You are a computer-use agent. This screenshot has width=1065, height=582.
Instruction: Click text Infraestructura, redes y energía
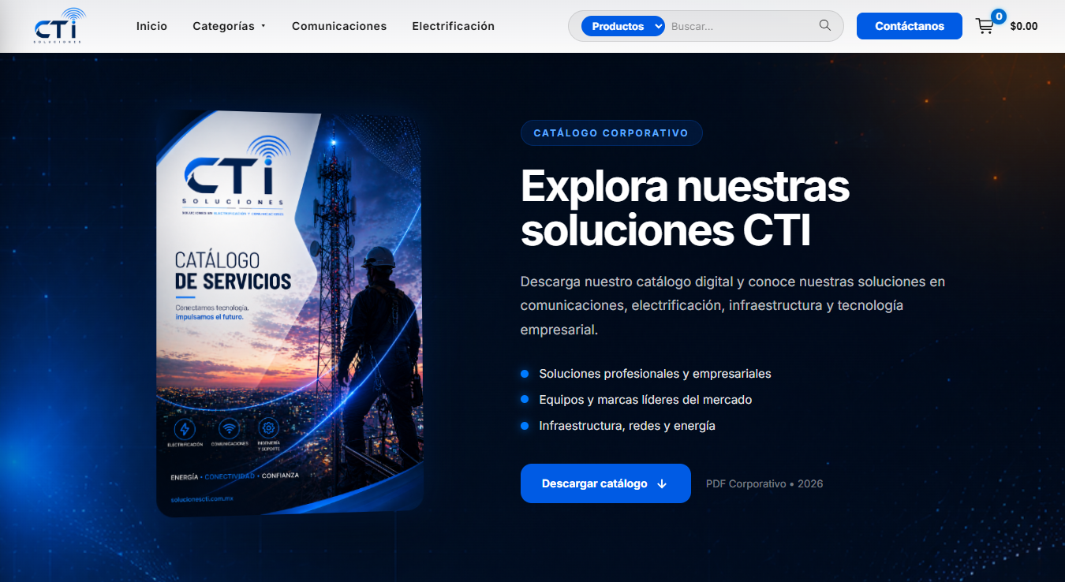pyautogui.click(x=627, y=426)
